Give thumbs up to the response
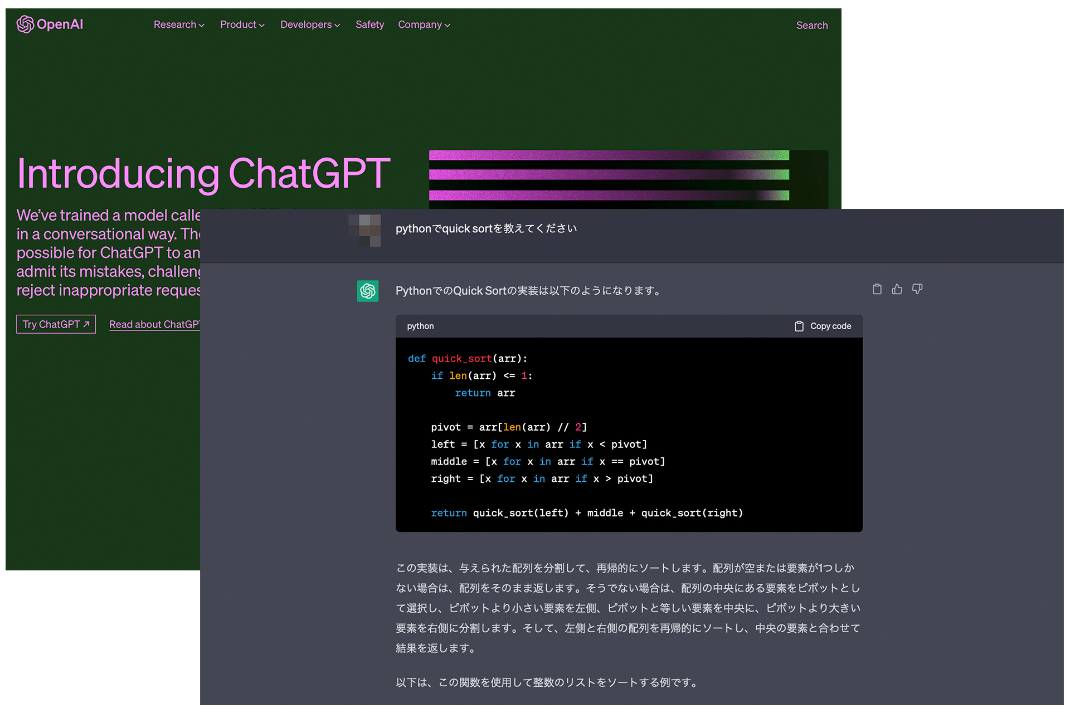Image resolution: width=1070 pixels, height=713 pixels. click(897, 289)
